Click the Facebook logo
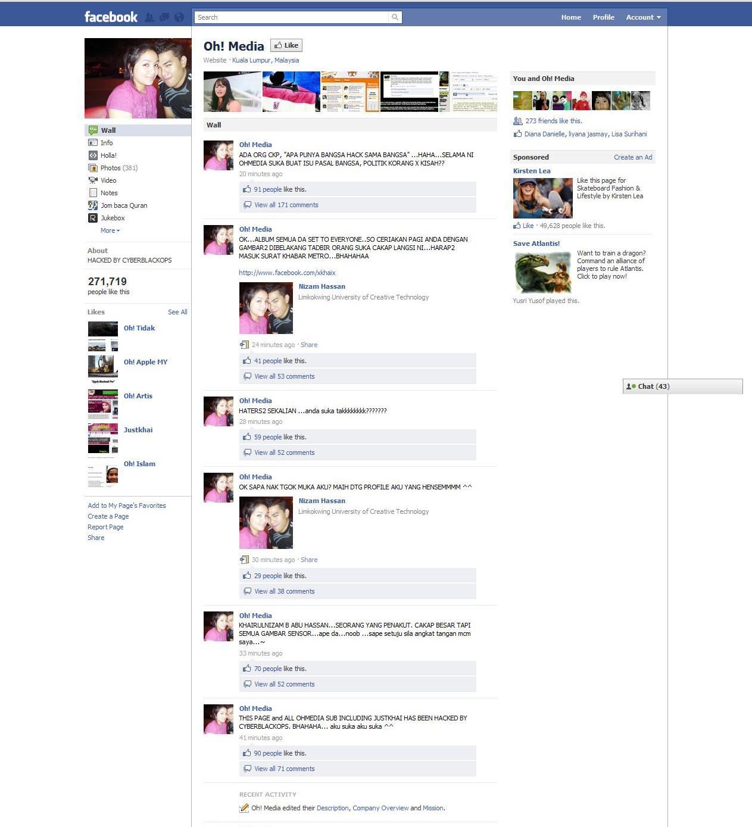 [x=111, y=17]
